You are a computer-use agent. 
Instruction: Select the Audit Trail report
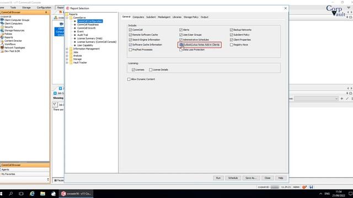tap(83, 35)
